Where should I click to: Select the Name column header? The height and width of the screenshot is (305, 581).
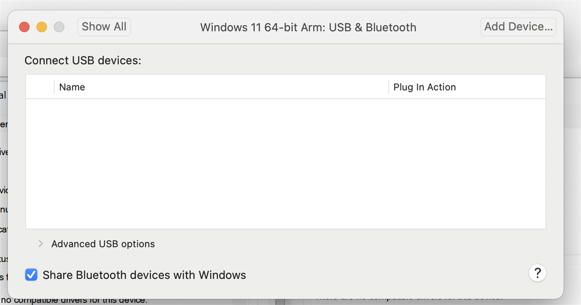tap(72, 87)
